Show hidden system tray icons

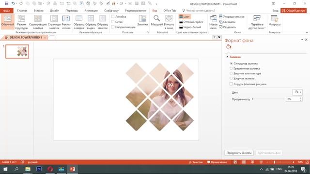pyautogui.click(x=262, y=169)
